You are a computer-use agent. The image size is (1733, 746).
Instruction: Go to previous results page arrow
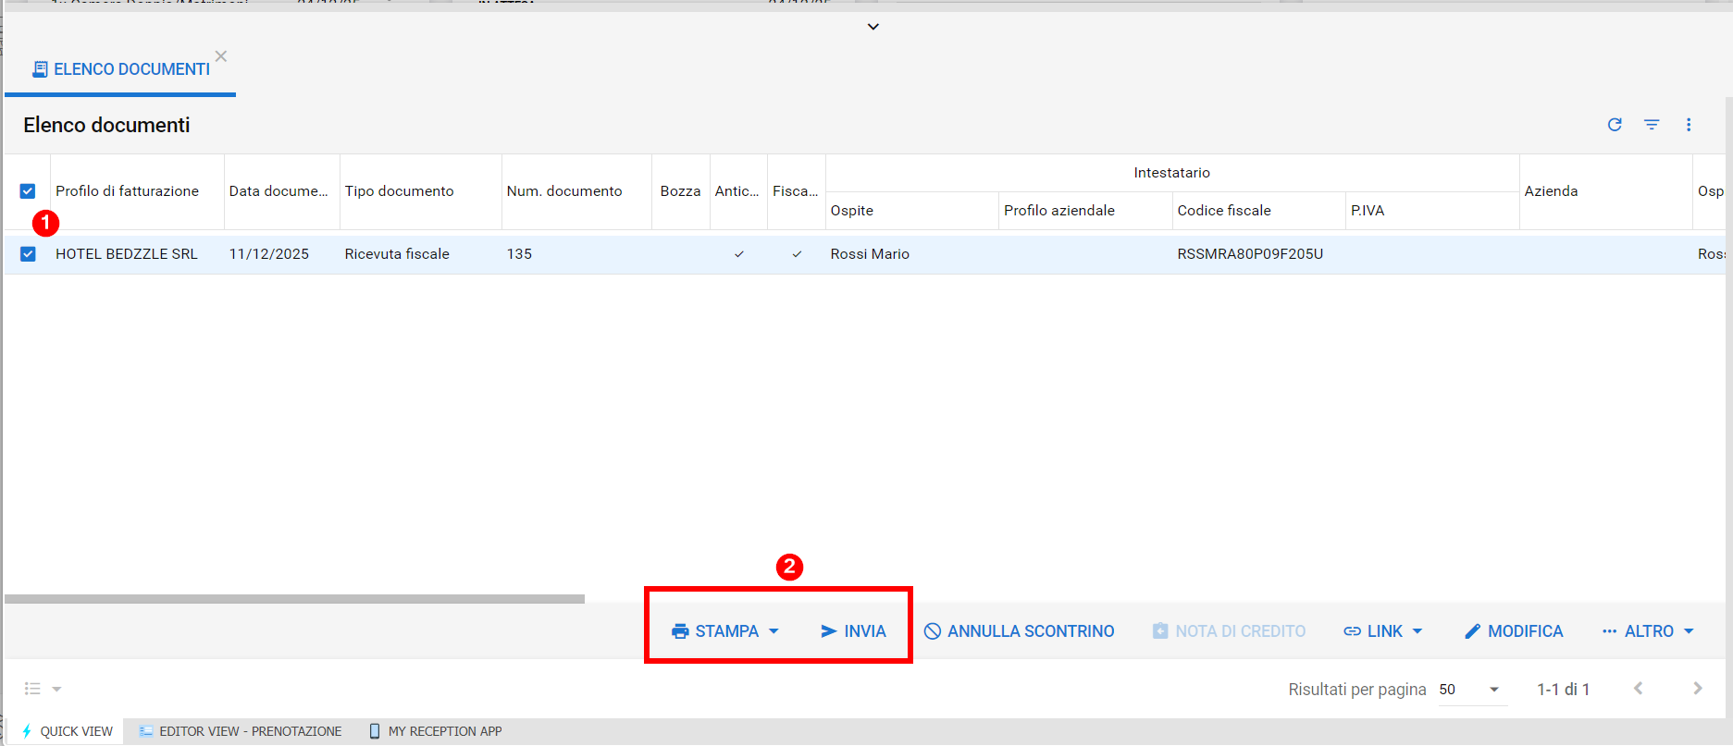[1639, 689]
